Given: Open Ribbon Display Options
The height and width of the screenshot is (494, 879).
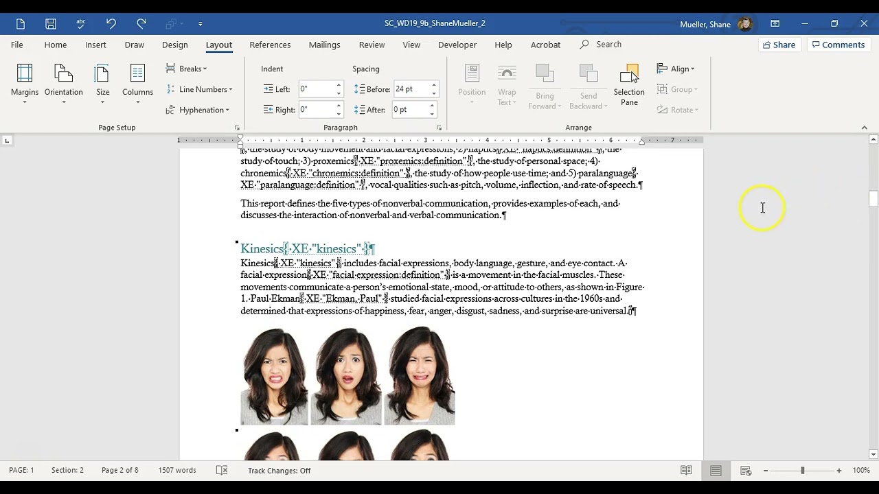Looking at the screenshot, I should point(775,23).
